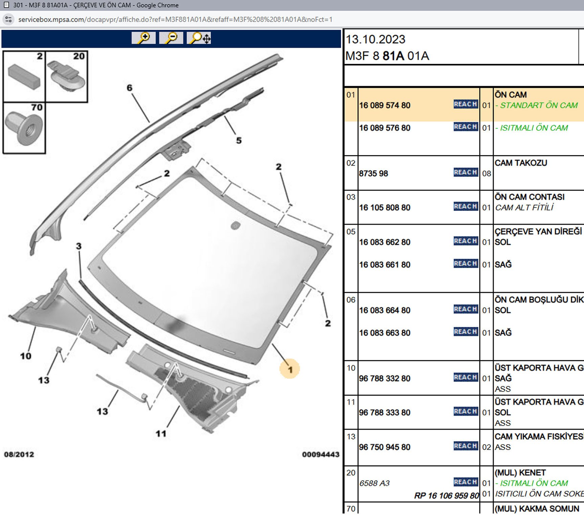The image size is (584, 520).
Task: Select callout number 11 on the diagram
Action: click(161, 433)
